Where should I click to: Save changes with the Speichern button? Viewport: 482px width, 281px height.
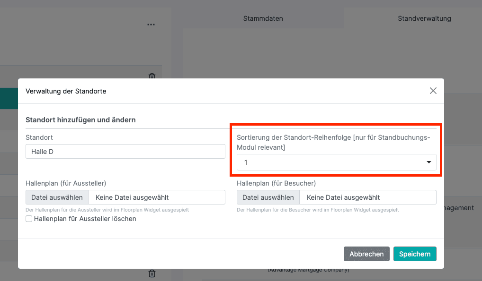coord(414,254)
